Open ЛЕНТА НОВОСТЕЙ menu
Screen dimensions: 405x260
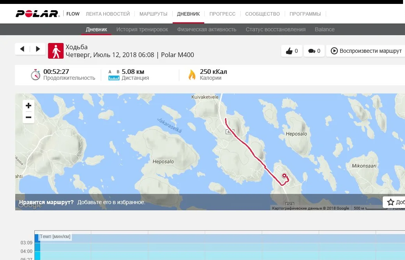coord(108,14)
